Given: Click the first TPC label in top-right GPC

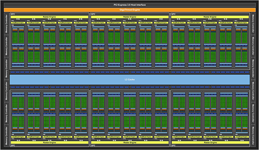Looking at the screenshot, I should click(173, 21).
